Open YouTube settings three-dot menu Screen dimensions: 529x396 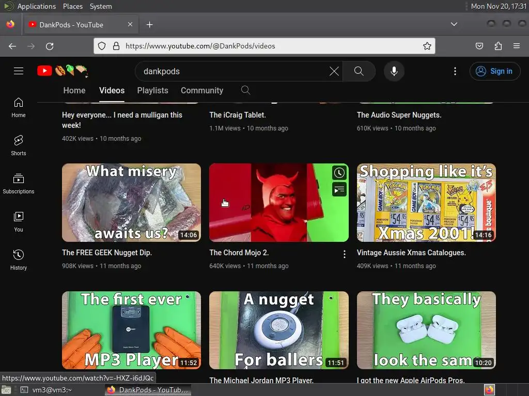click(x=455, y=71)
